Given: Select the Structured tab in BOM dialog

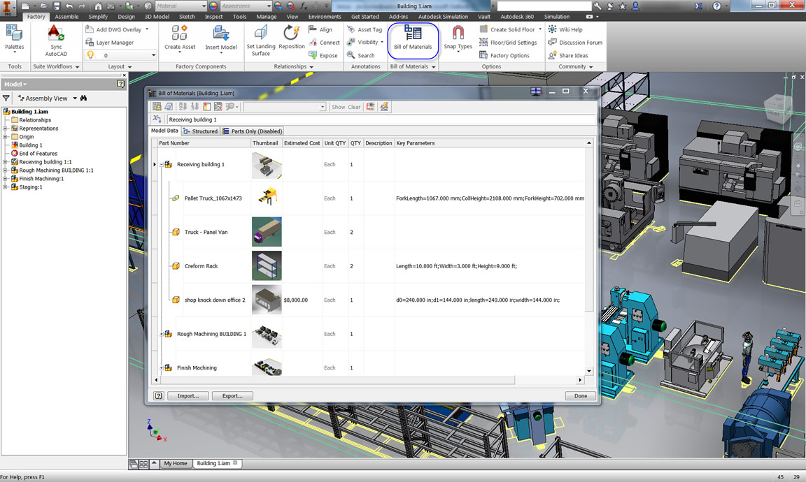Looking at the screenshot, I should click(201, 131).
